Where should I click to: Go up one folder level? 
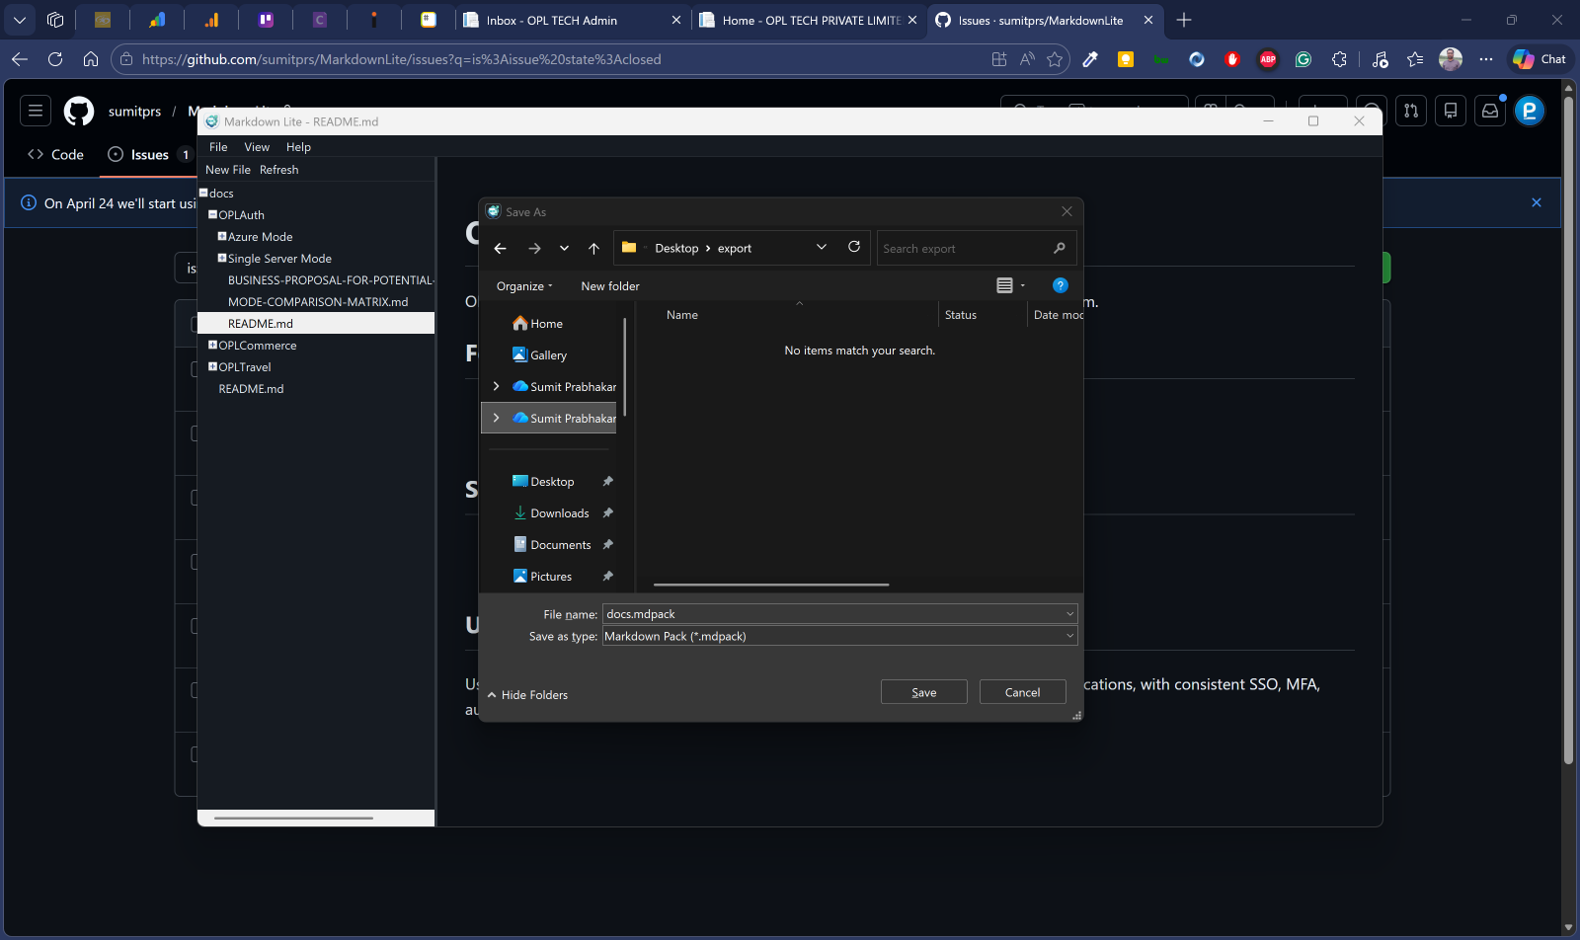(x=593, y=249)
